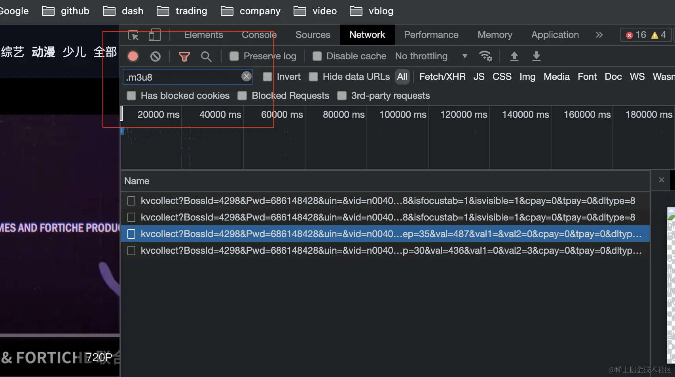Screen dimensions: 675x377
Task: Click the 综艺 category link
Action: pyautogui.click(x=12, y=52)
